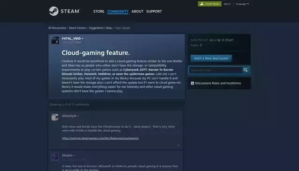Click 'Showing 1-5 of 5 comments' text
Image resolution: width=299 pixels, height=171 pixels.
point(69,105)
